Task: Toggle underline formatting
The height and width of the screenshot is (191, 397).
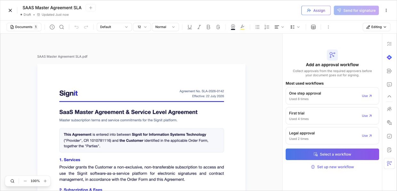Action: point(190,27)
